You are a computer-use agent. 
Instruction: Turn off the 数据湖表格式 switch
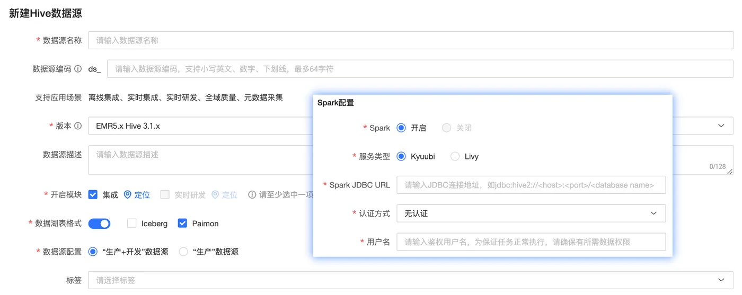click(99, 224)
